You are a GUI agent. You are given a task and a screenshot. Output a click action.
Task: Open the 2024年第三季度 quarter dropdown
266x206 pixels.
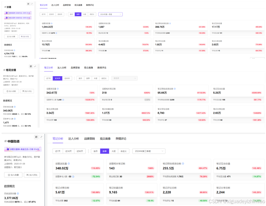(x=149, y=151)
